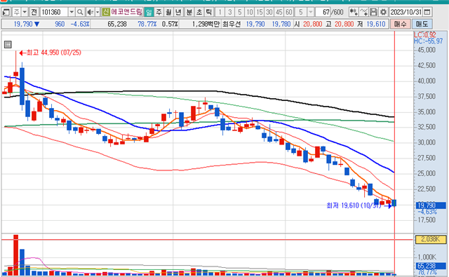
Task: Select the 초 second chart period
Action: 199,12
